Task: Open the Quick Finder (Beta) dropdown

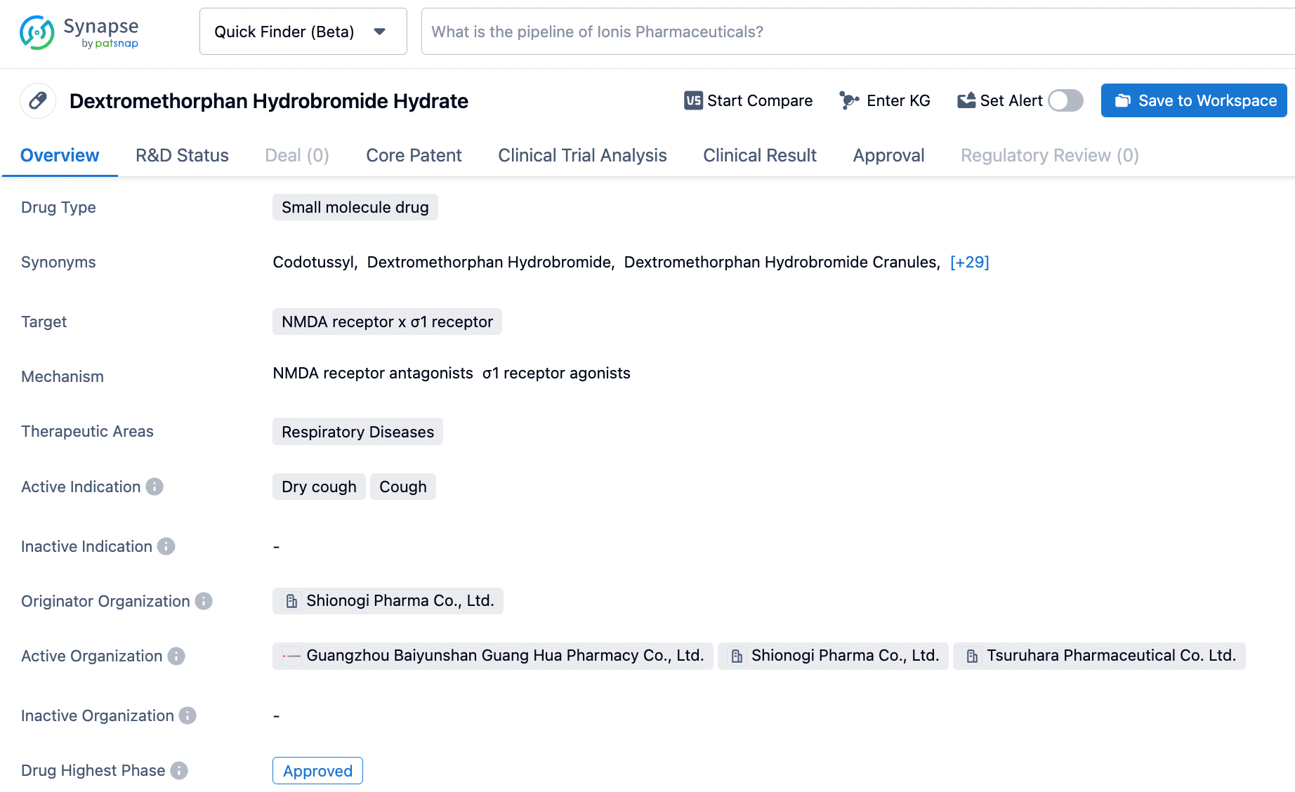Action: pos(303,32)
